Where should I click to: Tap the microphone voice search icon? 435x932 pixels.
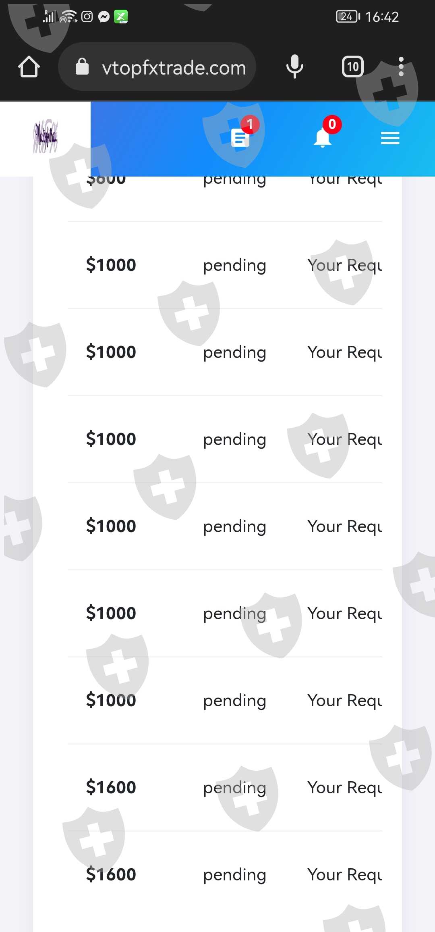pos(294,67)
